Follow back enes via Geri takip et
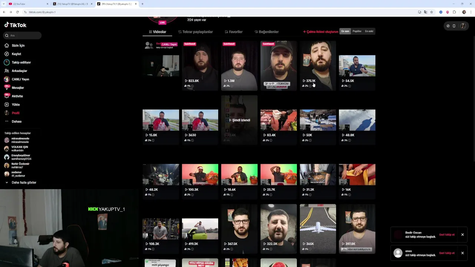Image resolution: width=475 pixels, height=267 pixels. (447, 253)
